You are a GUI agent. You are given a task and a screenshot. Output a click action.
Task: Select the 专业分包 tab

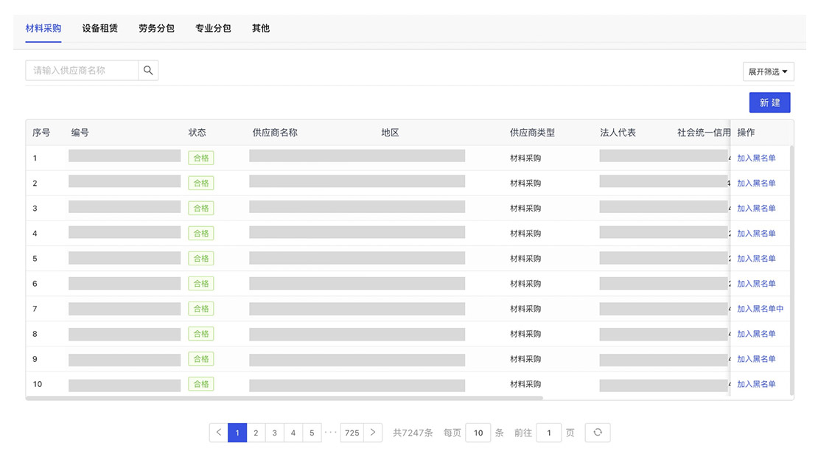click(213, 29)
